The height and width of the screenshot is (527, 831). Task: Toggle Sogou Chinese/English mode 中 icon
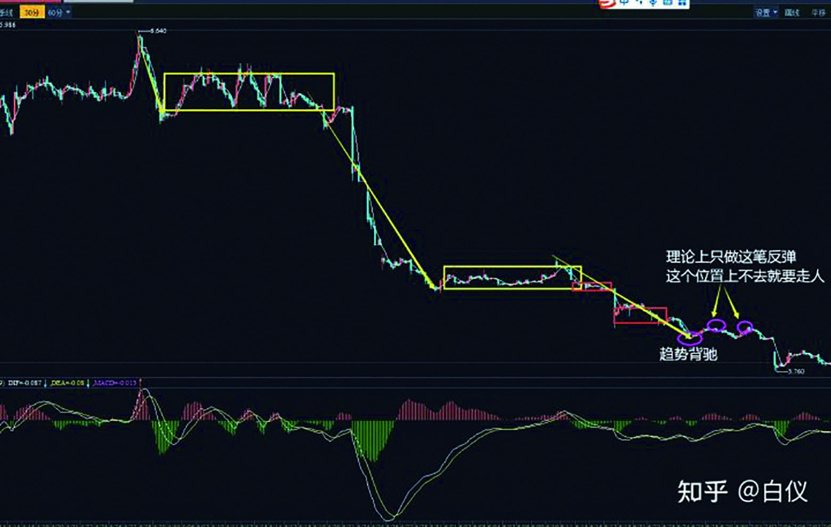[624, 3]
